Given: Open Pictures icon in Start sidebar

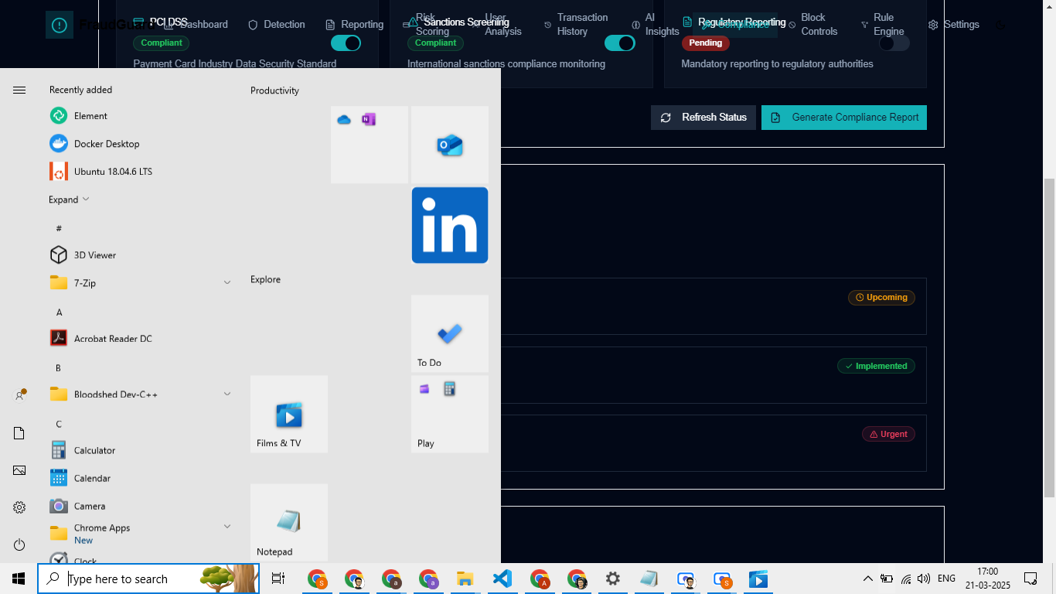Looking at the screenshot, I should pos(19,470).
